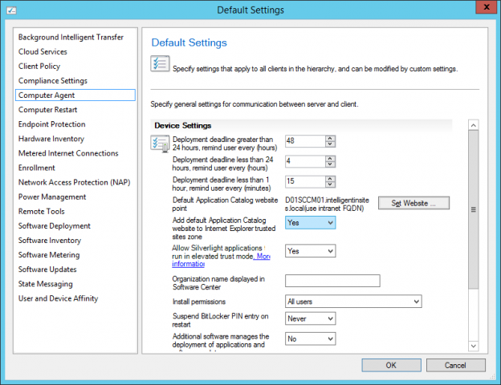Open the Additional software manages deployment dropdown
The width and height of the screenshot is (501, 385).
pyautogui.click(x=310, y=338)
